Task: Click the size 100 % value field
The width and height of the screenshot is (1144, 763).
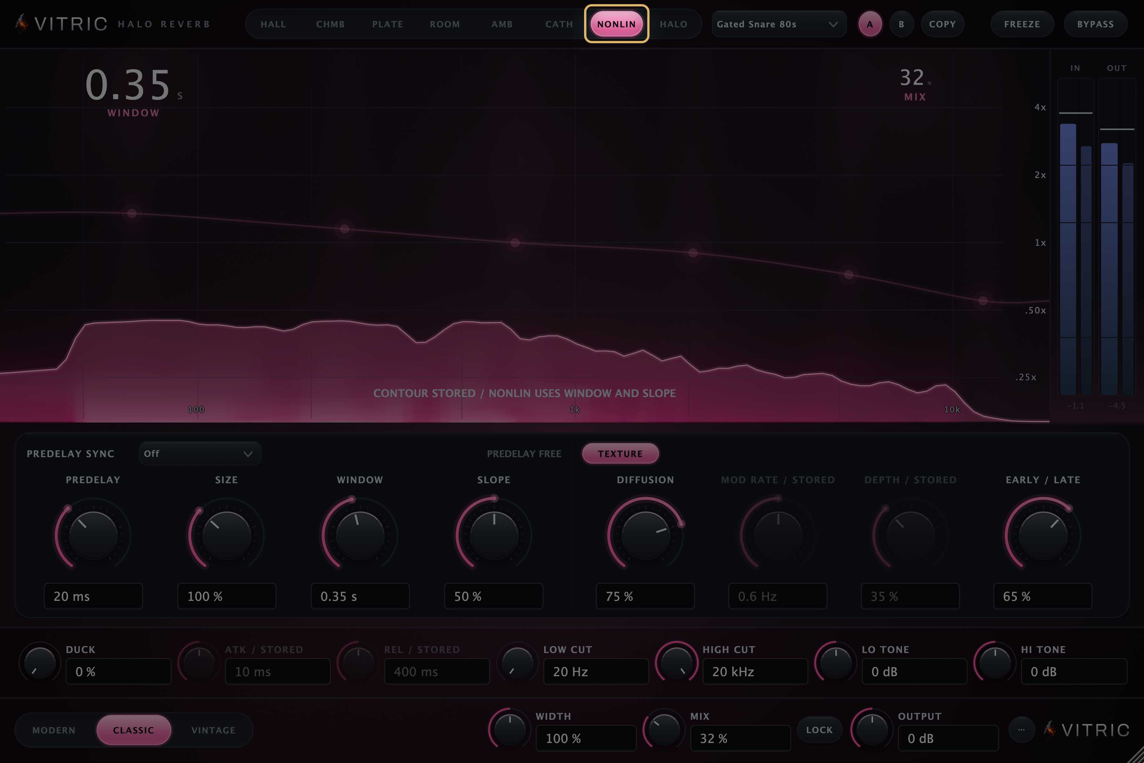Action: pos(227,596)
